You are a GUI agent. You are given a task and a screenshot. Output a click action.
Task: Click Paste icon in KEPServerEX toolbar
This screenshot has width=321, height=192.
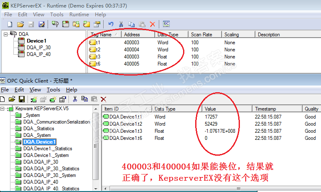tap(142, 24)
